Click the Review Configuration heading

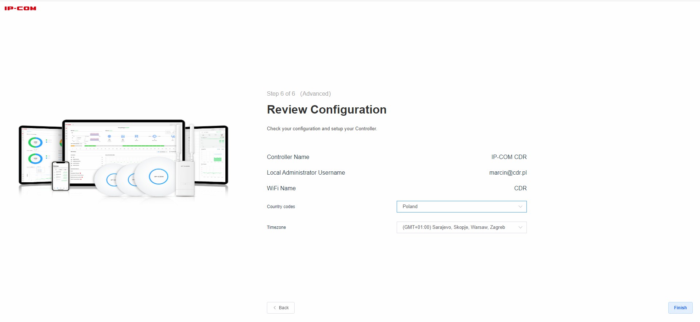tap(327, 110)
